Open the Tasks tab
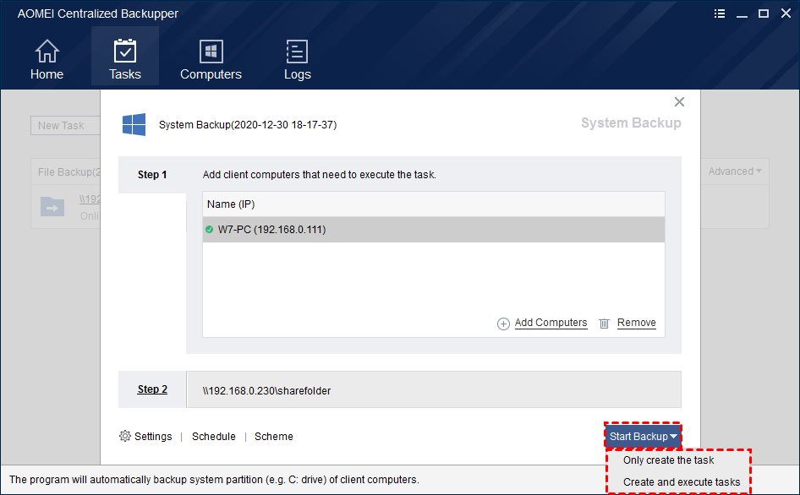The height and width of the screenshot is (495, 800). click(125, 56)
